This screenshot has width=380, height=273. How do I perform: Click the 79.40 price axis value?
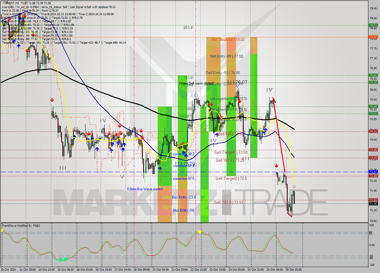373,9
